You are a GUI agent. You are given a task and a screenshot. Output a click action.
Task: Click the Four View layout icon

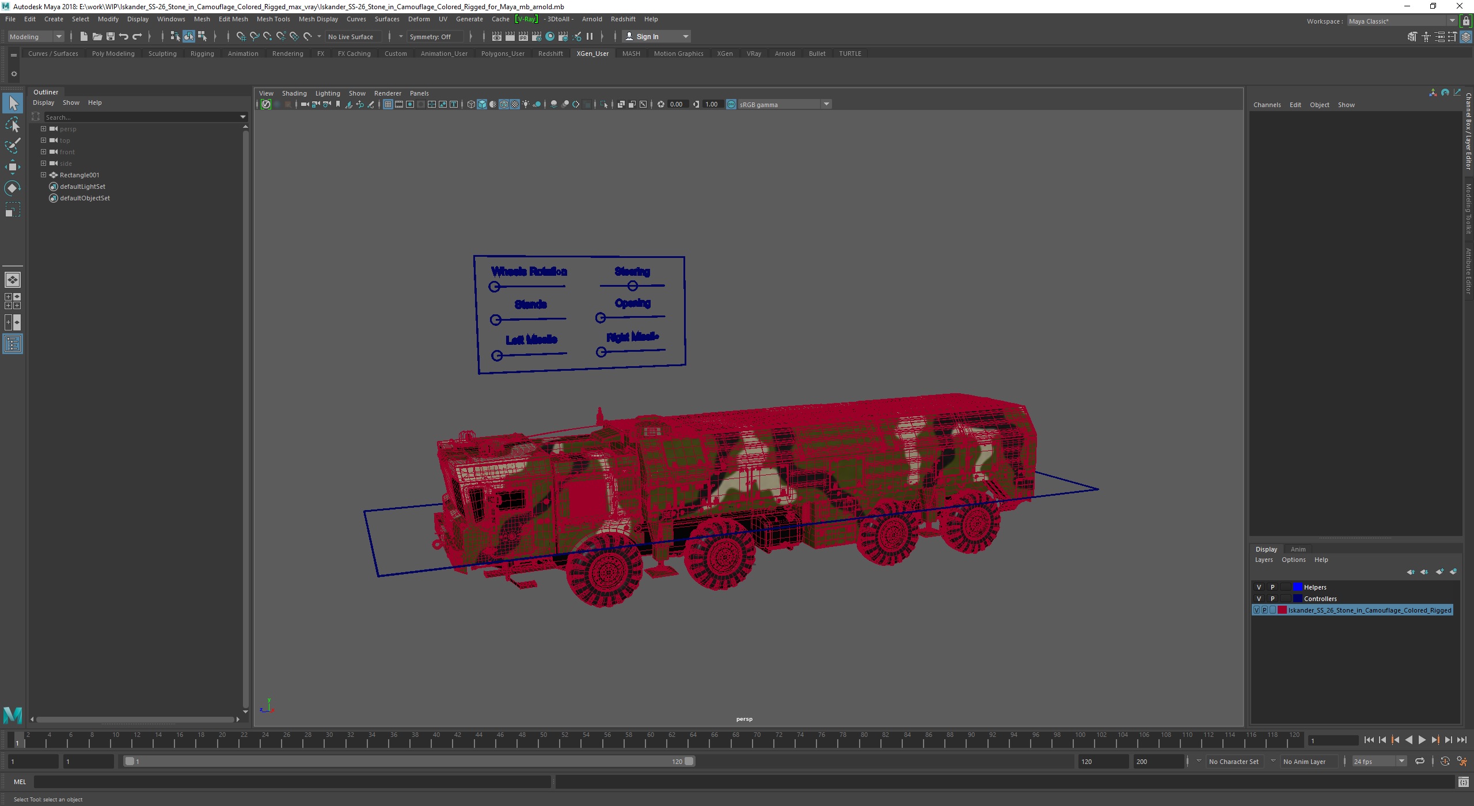pos(13,301)
